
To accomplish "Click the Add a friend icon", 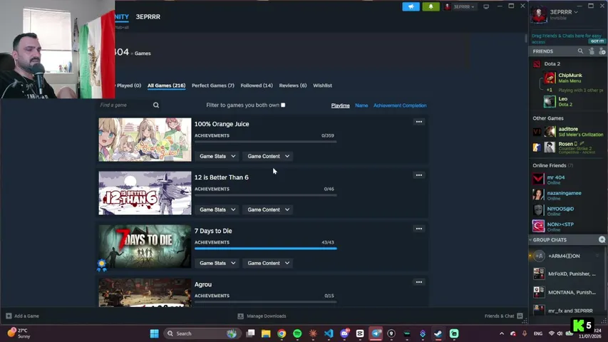I will point(602,51).
